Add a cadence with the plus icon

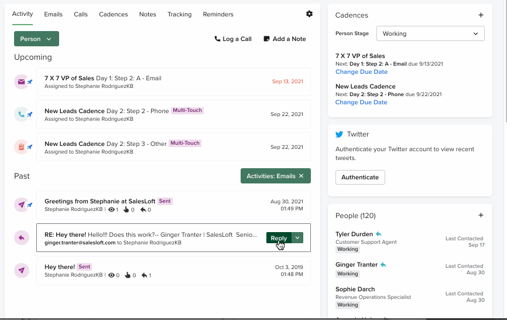(481, 15)
